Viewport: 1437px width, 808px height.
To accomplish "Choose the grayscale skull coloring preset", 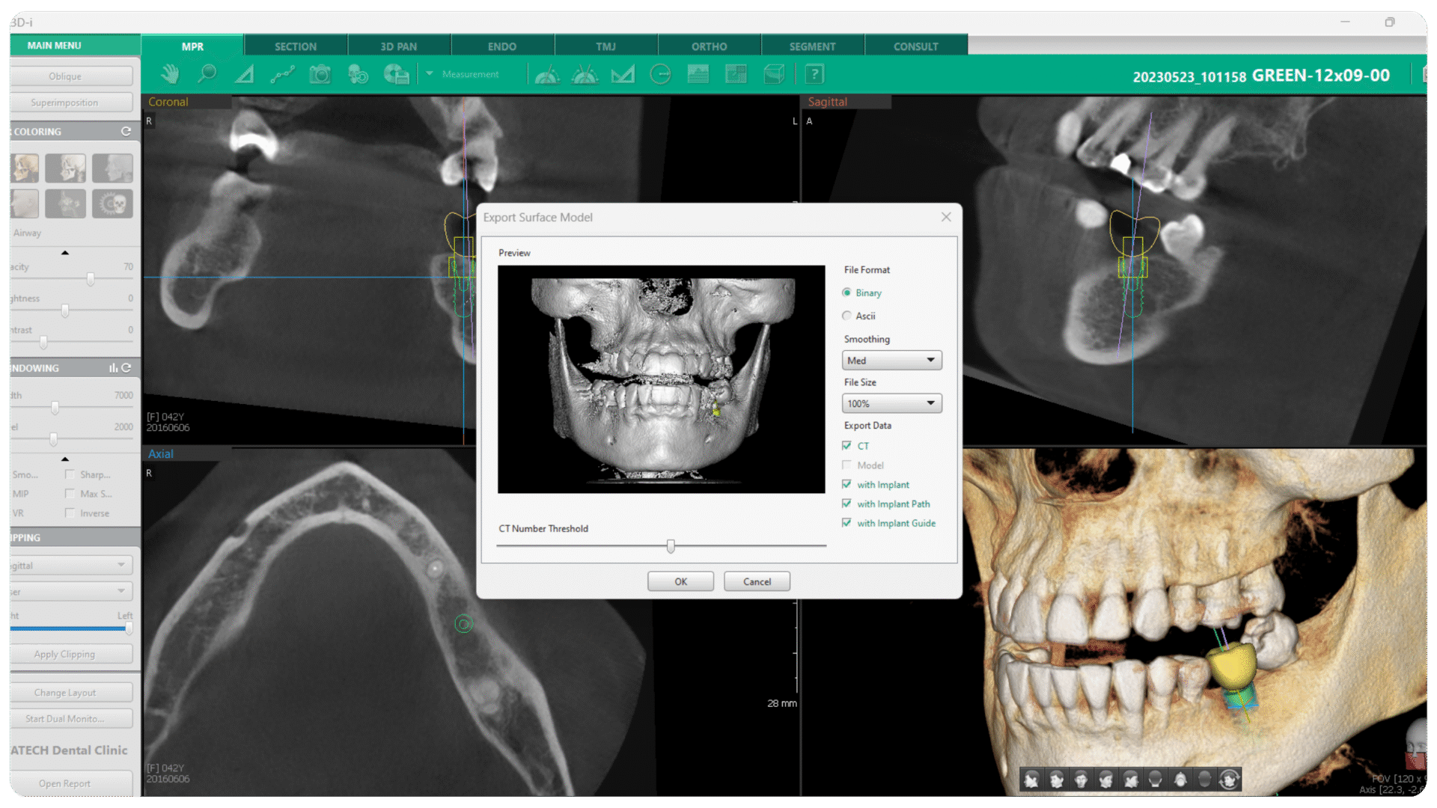I will coord(66,168).
